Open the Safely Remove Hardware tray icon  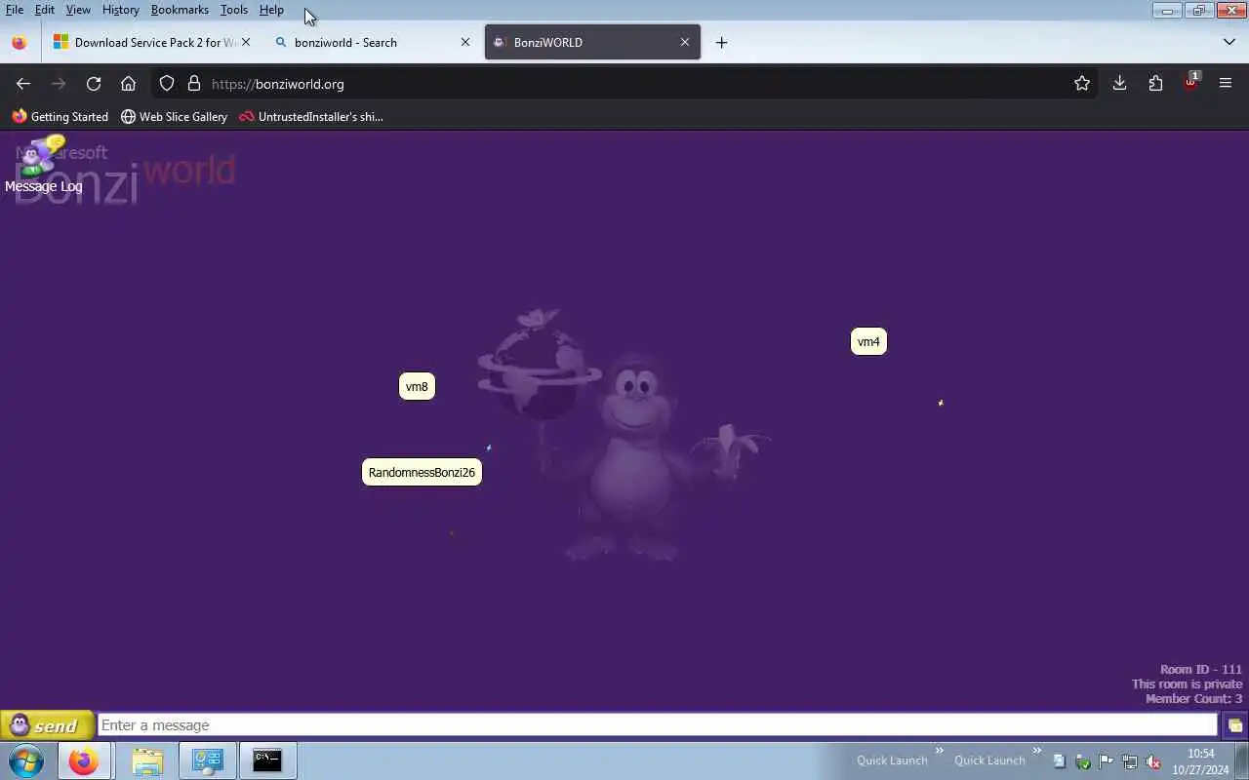coord(1082,761)
